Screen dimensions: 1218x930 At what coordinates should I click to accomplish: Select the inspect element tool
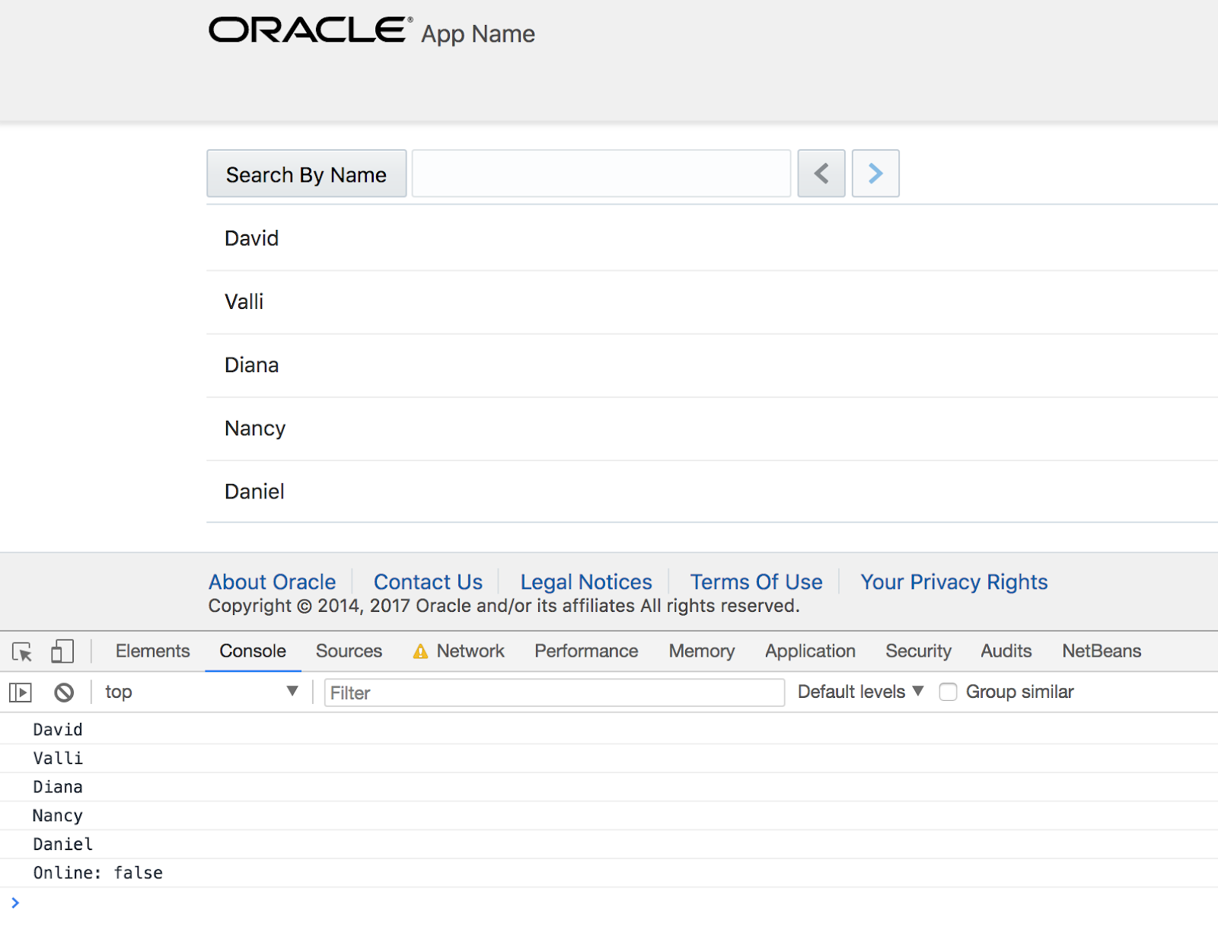click(x=21, y=652)
